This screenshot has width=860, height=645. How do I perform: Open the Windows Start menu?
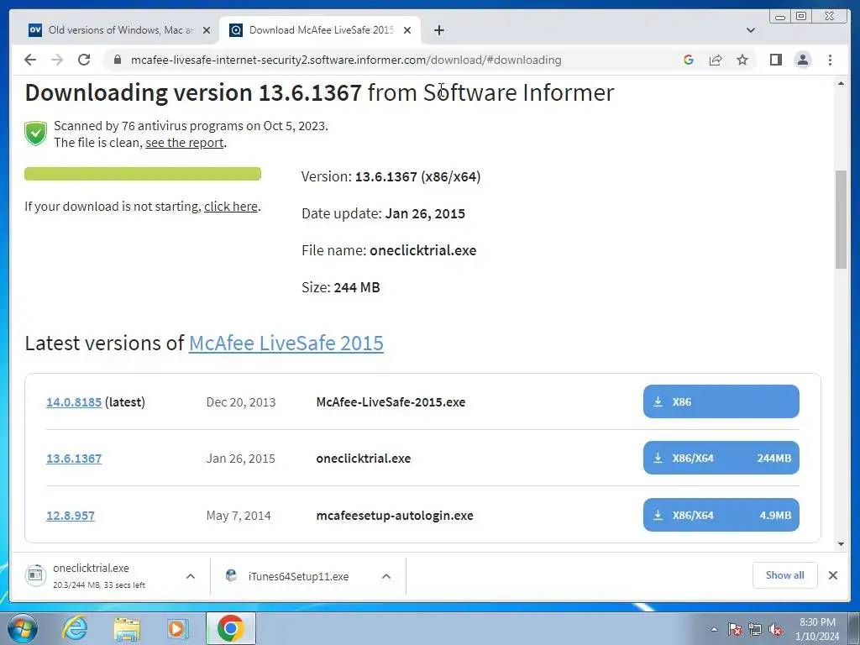pyautogui.click(x=23, y=628)
